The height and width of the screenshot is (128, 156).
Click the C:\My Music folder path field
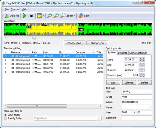pyautogui.click(x=65, y=118)
